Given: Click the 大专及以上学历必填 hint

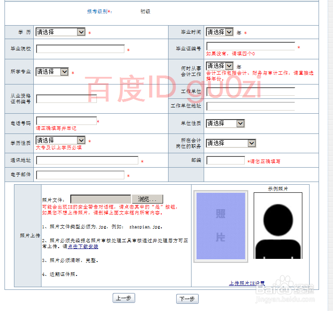Looking at the screenshot, I should (59, 148).
